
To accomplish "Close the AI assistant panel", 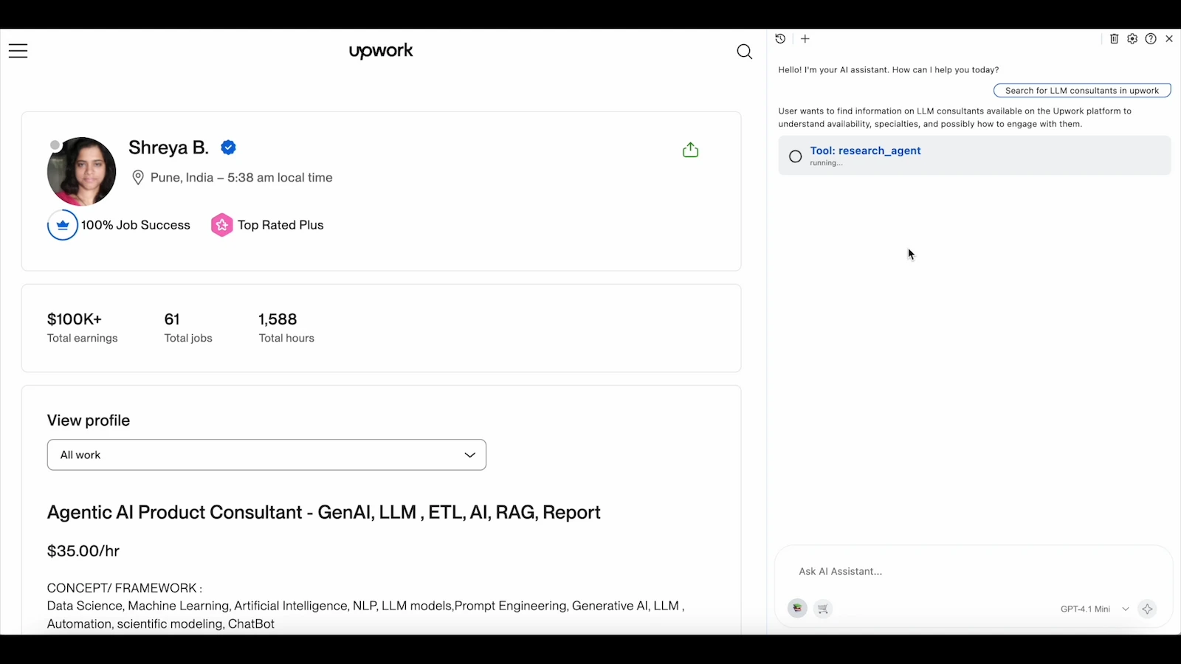I will click(x=1169, y=38).
